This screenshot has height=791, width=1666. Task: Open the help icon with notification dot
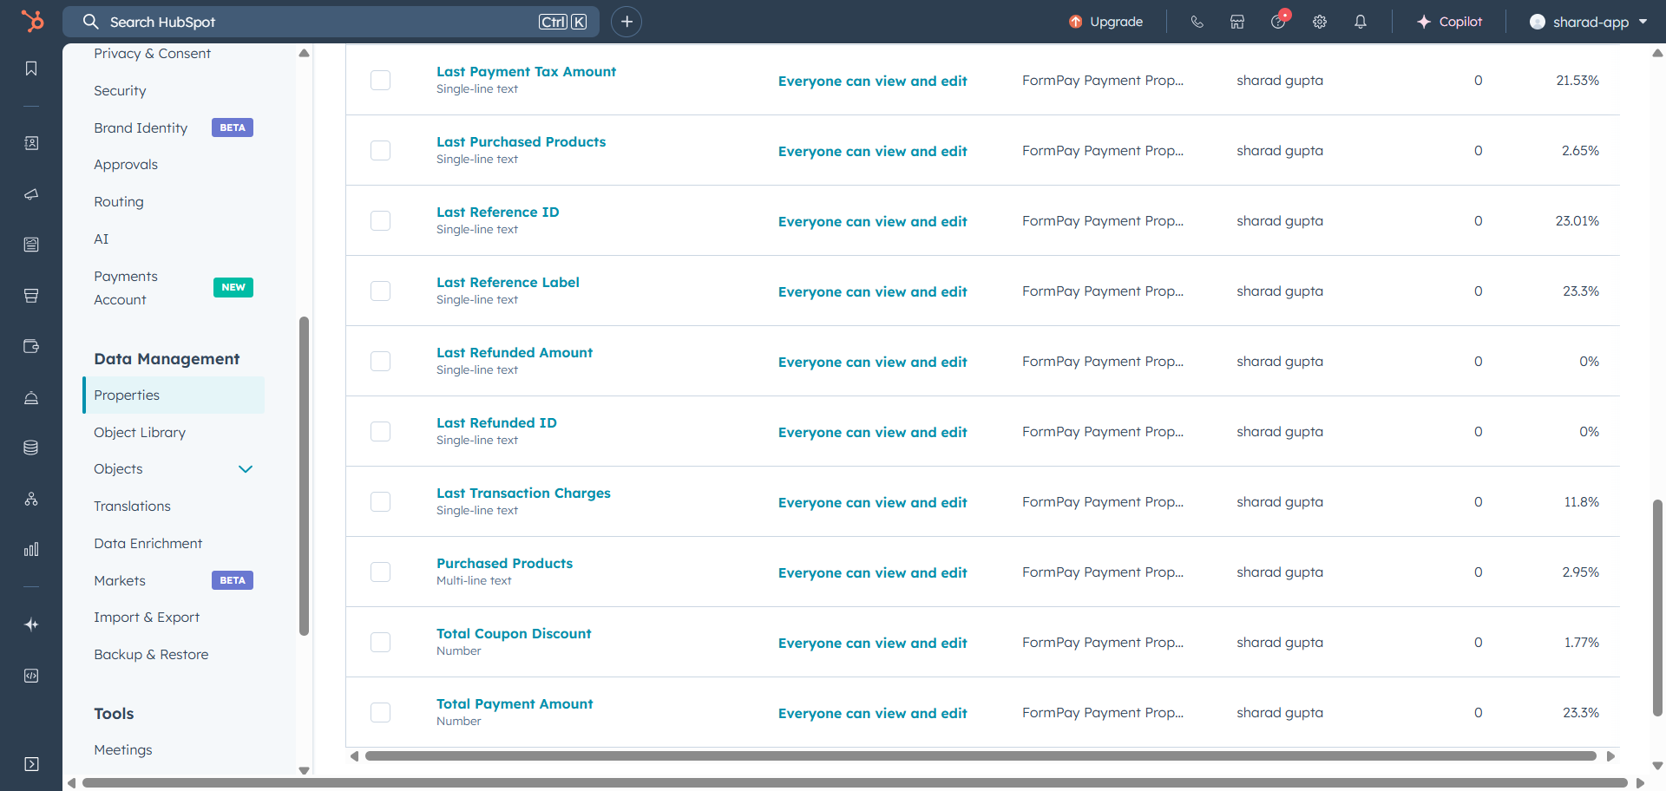[1279, 21]
